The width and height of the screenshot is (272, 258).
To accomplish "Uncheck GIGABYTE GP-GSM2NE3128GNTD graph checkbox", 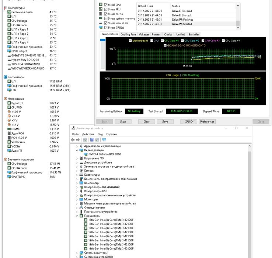I will pyautogui.click(x=165, y=45).
